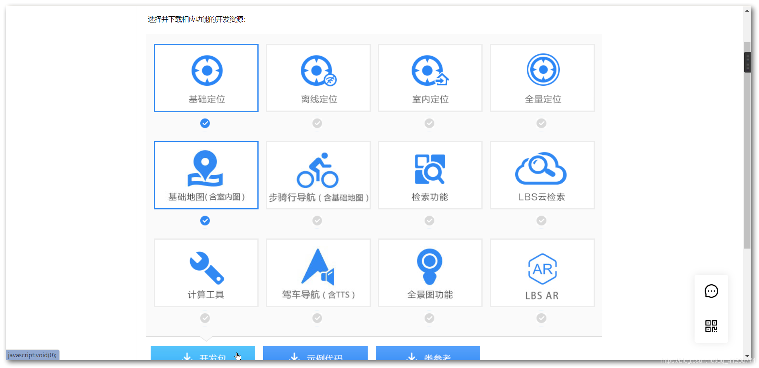This screenshot has width=759, height=368.
Task: Check the 全景图功能 checkmark
Action: (429, 318)
